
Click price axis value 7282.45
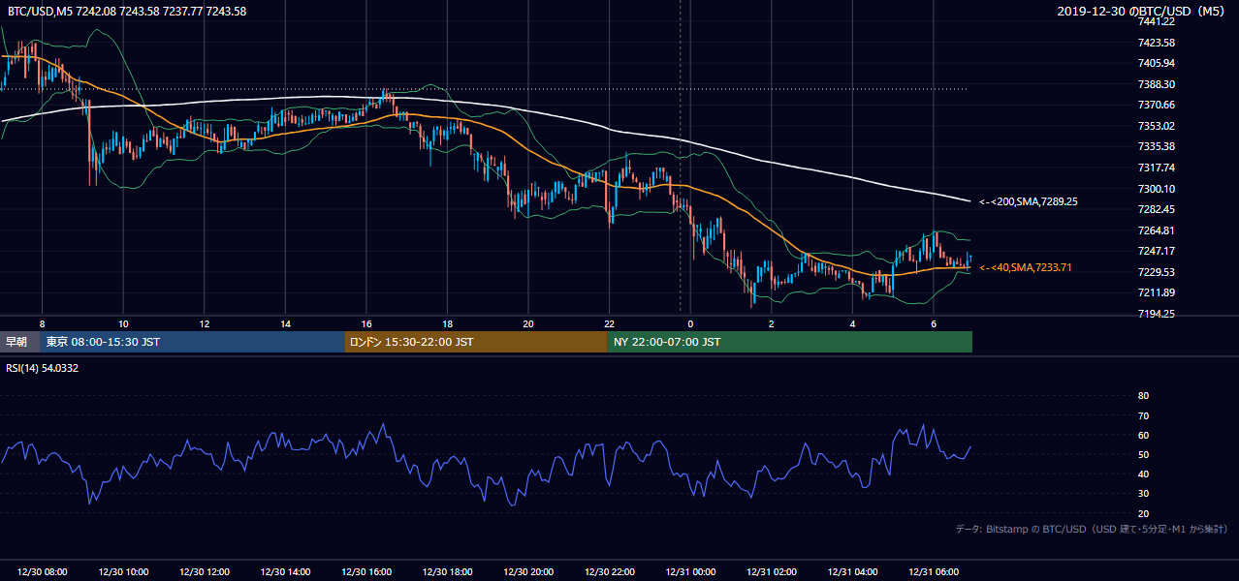pyautogui.click(x=1157, y=209)
